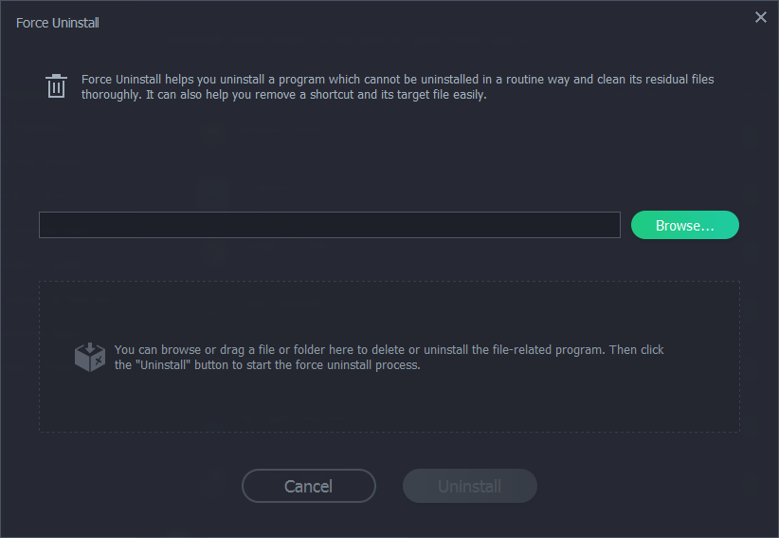The height and width of the screenshot is (538, 779).
Task: Click the hint line mentioning the "Uninstall" button
Action: tap(266, 364)
